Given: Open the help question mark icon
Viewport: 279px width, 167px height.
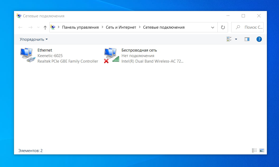Looking at the screenshot, I should coord(259,39).
